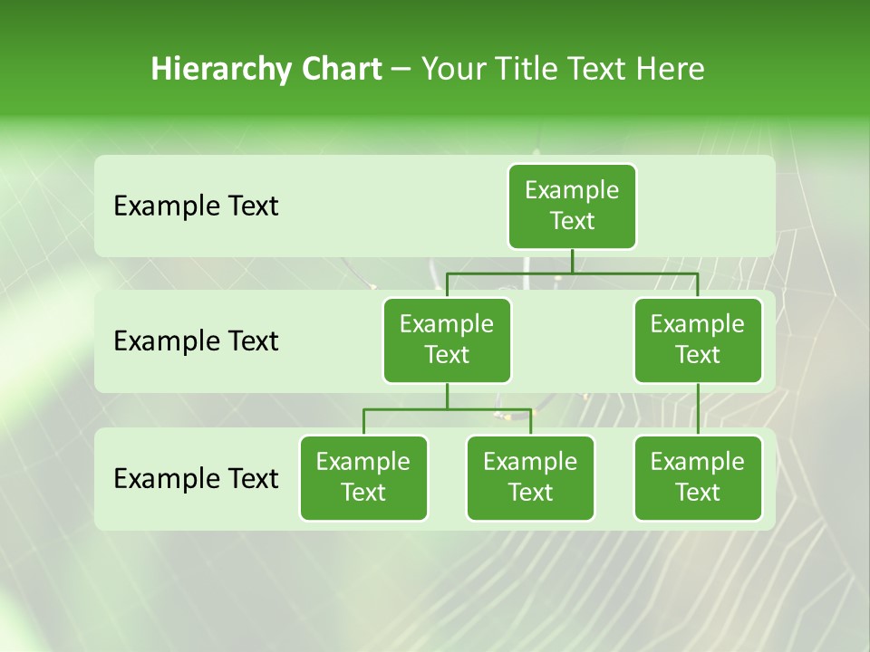Select the "Your Title Text Here" title portion
Image resolution: width=870 pixels, height=652 pixels.
562,69
